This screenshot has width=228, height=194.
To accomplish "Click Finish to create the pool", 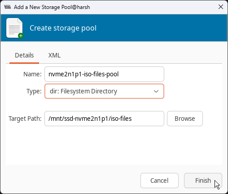I will point(203,181).
